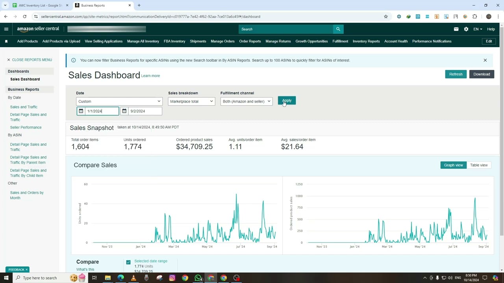Open the Chrome tab search dropdown arrow
The height and width of the screenshot is (283, 504).
[x=5, y=6]
